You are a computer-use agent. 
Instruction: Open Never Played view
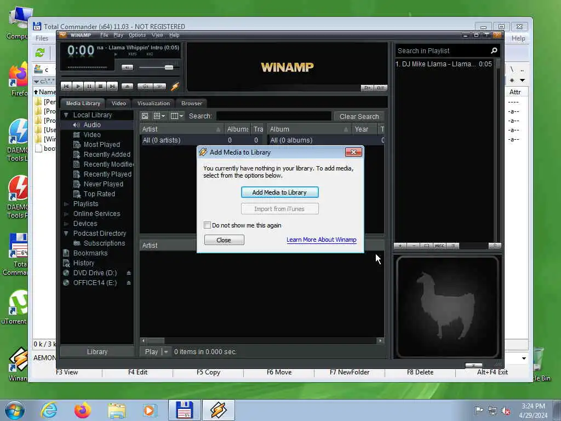pyautogui.click(x=104, y=184)
